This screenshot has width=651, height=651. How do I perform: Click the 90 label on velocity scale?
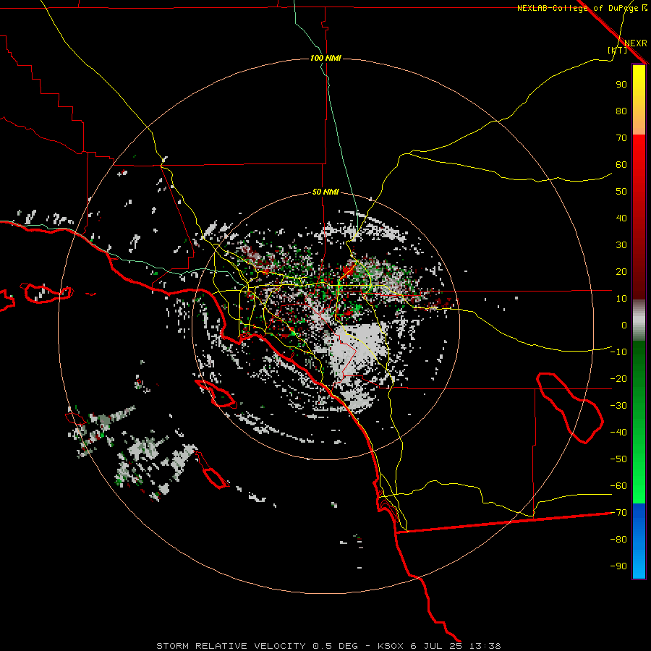(x=621, y=85)
